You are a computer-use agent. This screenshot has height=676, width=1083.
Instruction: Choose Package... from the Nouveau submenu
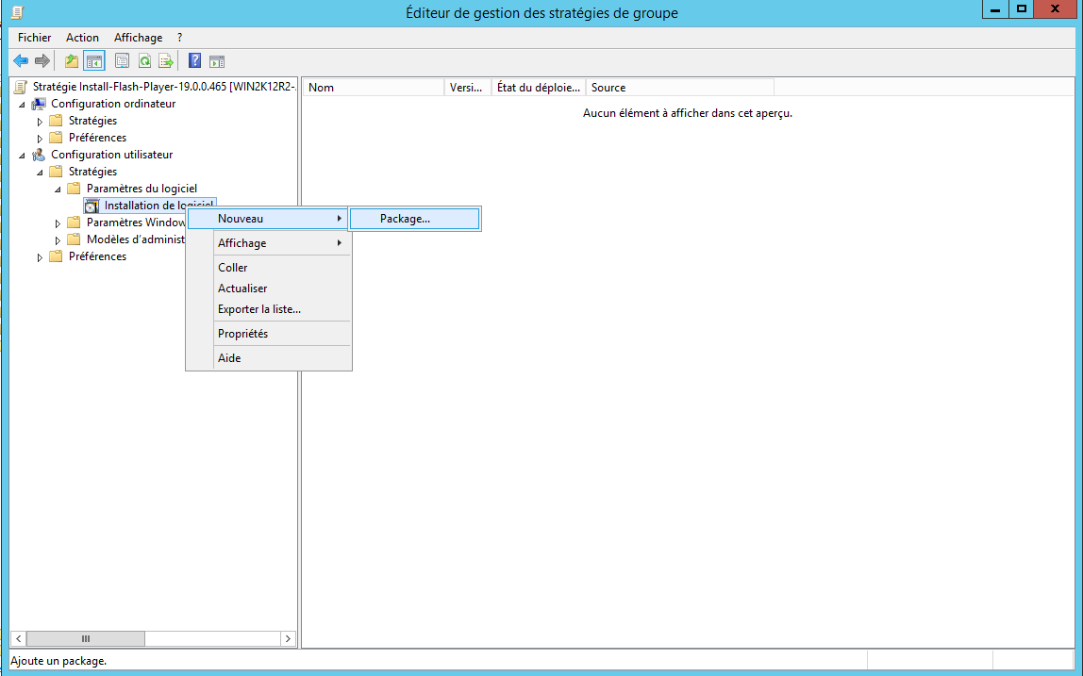pos(406,219)
